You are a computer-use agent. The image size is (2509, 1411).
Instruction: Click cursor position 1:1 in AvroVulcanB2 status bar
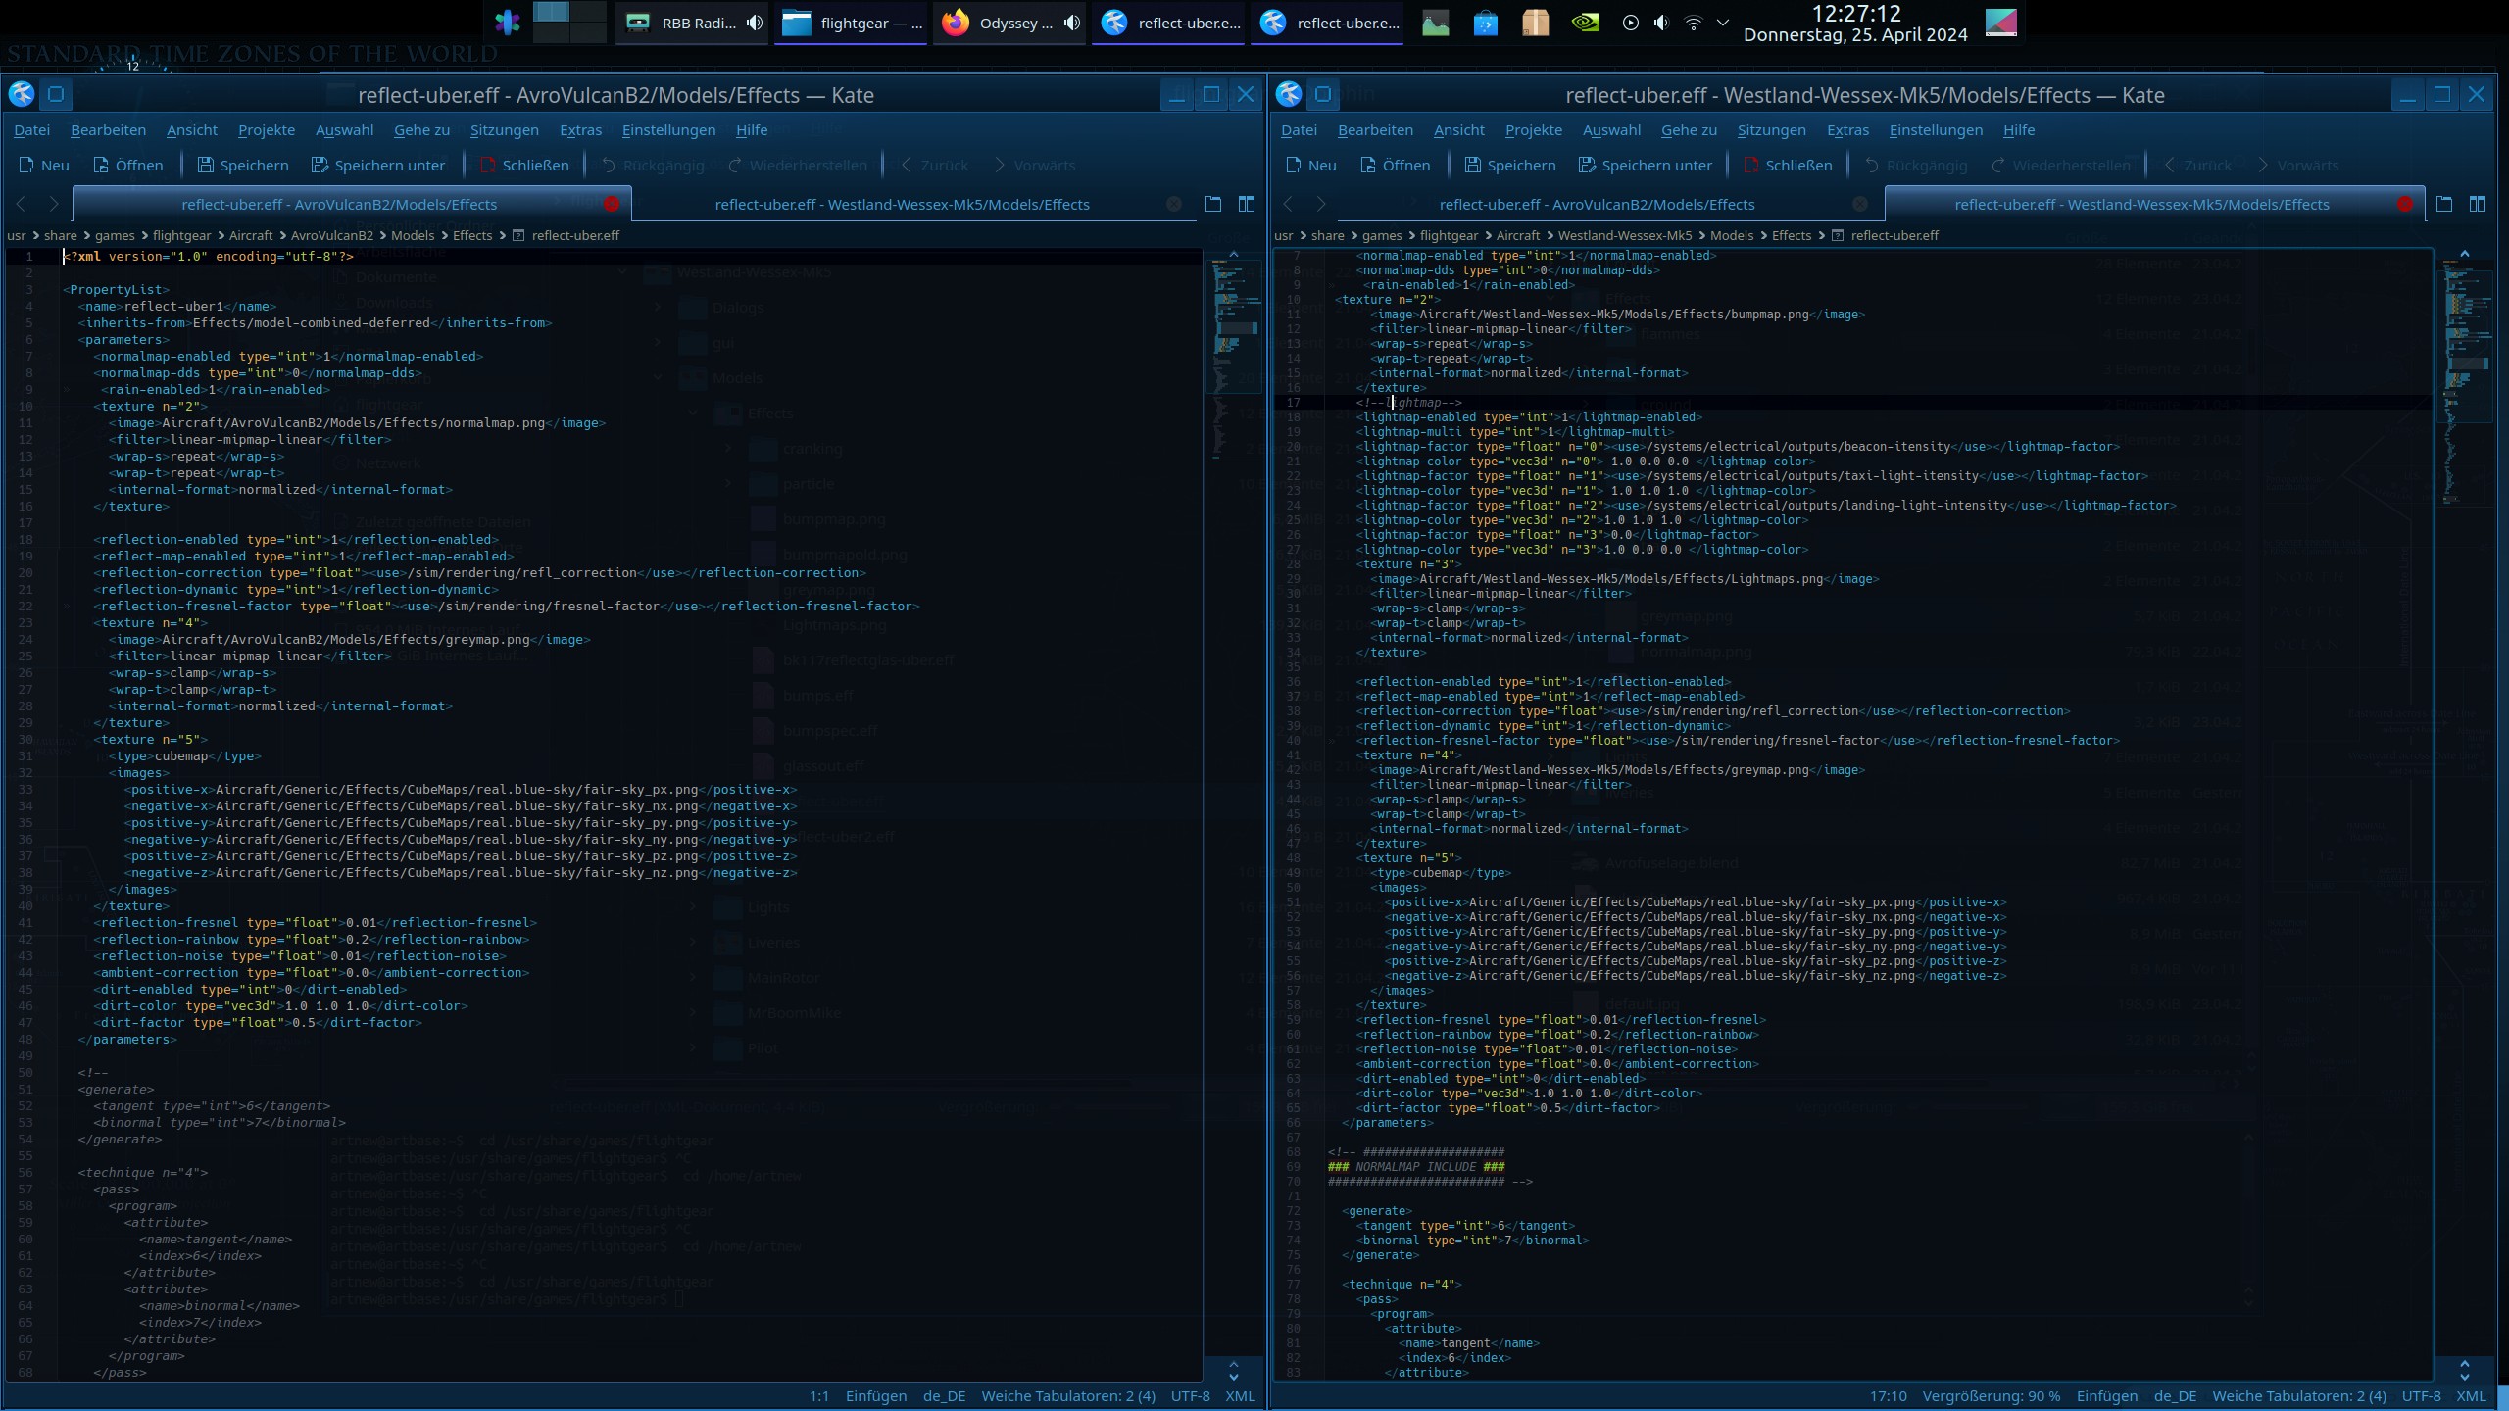(819, 1396)
